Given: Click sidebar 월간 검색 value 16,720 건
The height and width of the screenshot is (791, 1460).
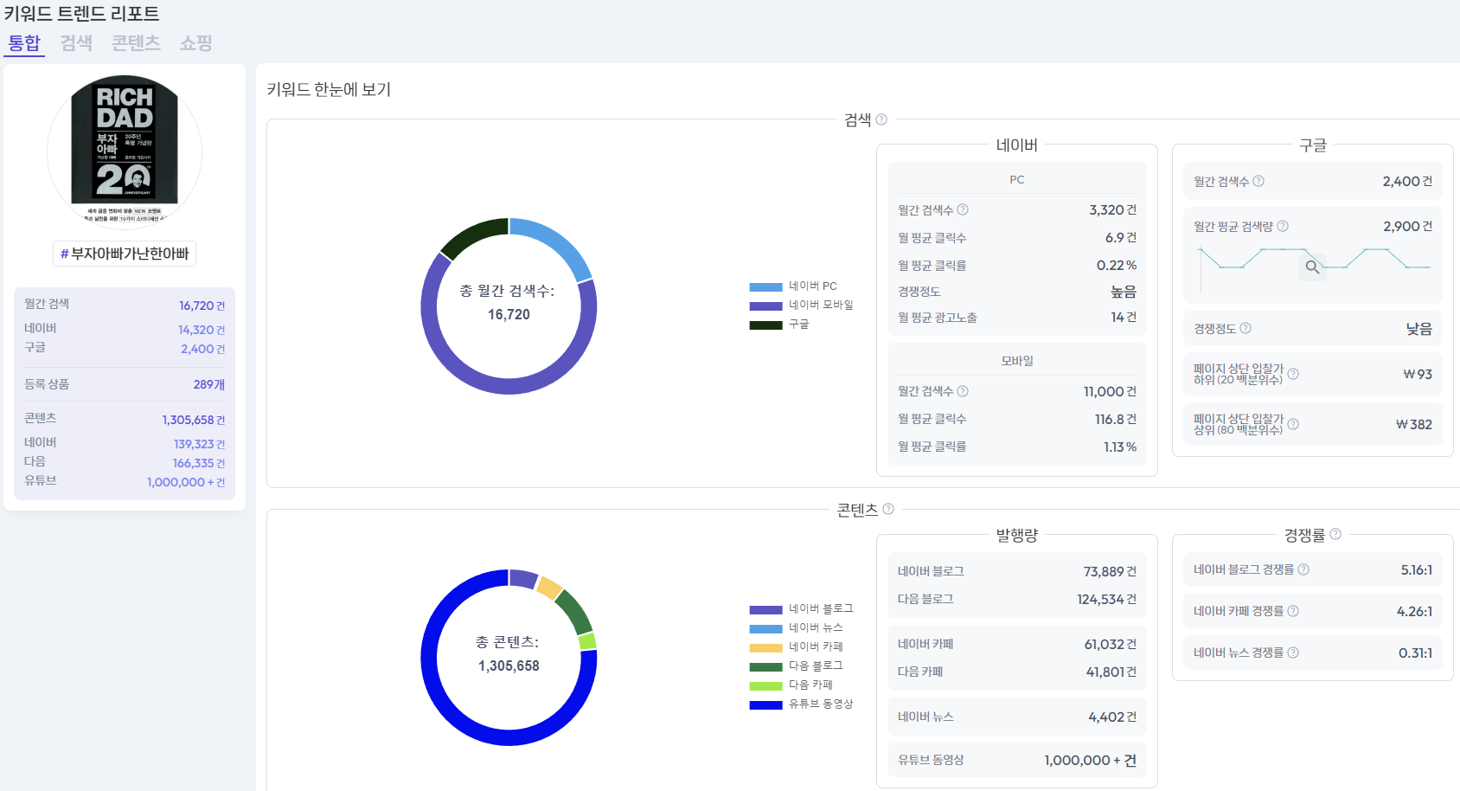Looking at the screenshot, I should 202,305.
